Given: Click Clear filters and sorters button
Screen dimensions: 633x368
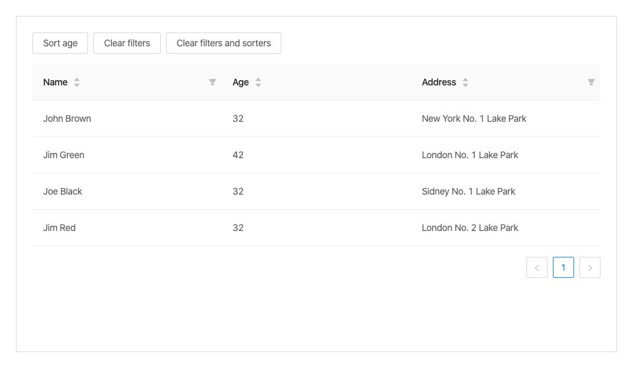Looking at the screenshot, I should tap(224, 43).
